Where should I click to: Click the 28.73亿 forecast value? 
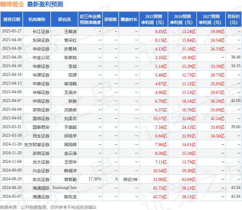(x=217, y=75)
